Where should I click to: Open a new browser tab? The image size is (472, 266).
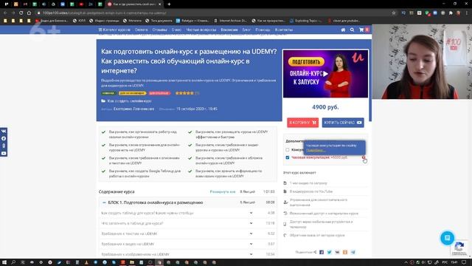[x=169, y=4]
